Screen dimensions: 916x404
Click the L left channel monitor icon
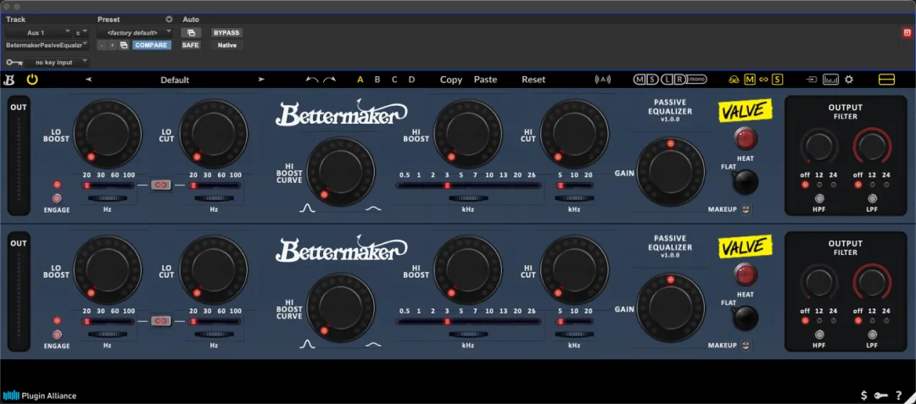click(666, 80)
